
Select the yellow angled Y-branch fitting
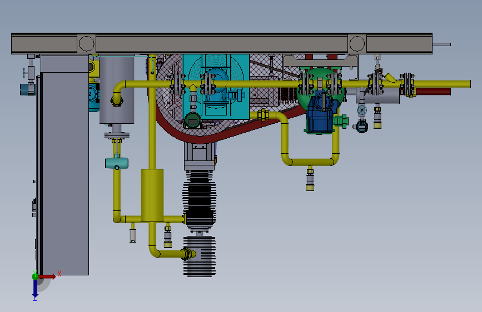(x=390, y=77)
